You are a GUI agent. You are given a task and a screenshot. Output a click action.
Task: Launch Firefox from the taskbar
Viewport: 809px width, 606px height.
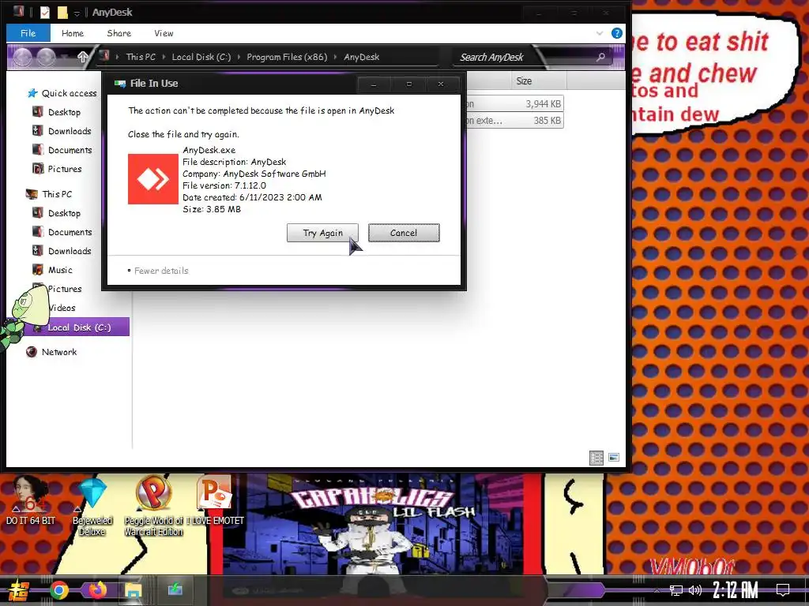coord(97,590)
